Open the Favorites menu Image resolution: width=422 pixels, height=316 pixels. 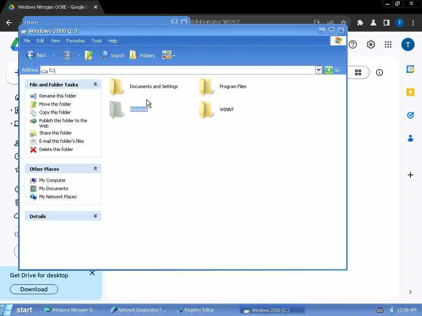[76, 41]
